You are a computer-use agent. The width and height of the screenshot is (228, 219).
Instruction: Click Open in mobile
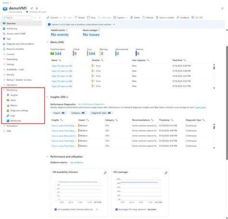click(x=165, y=18)
